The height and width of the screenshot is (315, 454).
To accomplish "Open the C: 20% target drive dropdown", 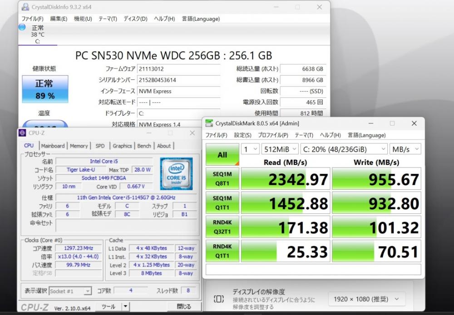I will point(344,149).
